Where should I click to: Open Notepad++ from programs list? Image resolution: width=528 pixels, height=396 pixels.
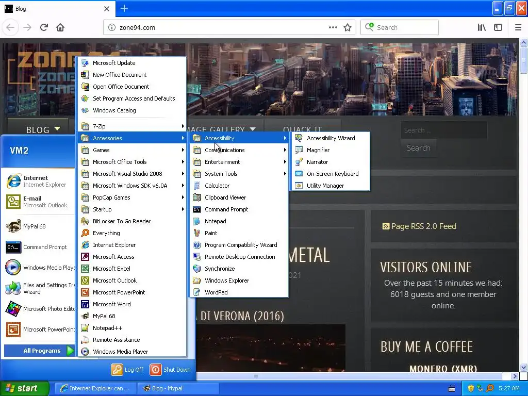[132, 328]
